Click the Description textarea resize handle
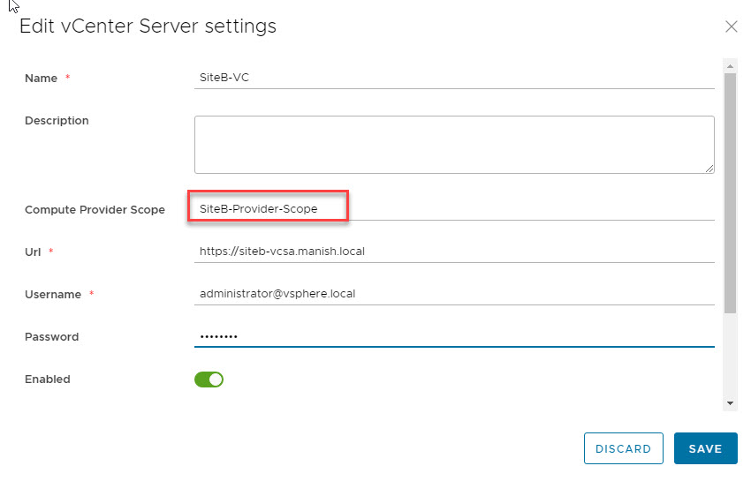Viewport: 751px width, 481px height. 709,169
